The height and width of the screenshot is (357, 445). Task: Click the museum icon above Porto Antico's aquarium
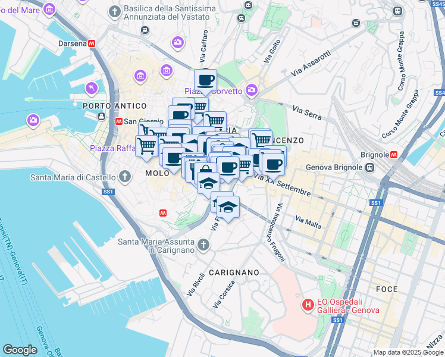tap(140, 76)
